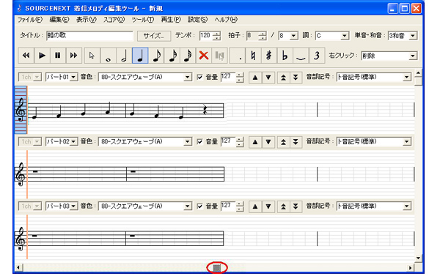Viewport: 440px width, 276px height.
Task: Select the arrow pointer tool
Action: tap(92, 56)
